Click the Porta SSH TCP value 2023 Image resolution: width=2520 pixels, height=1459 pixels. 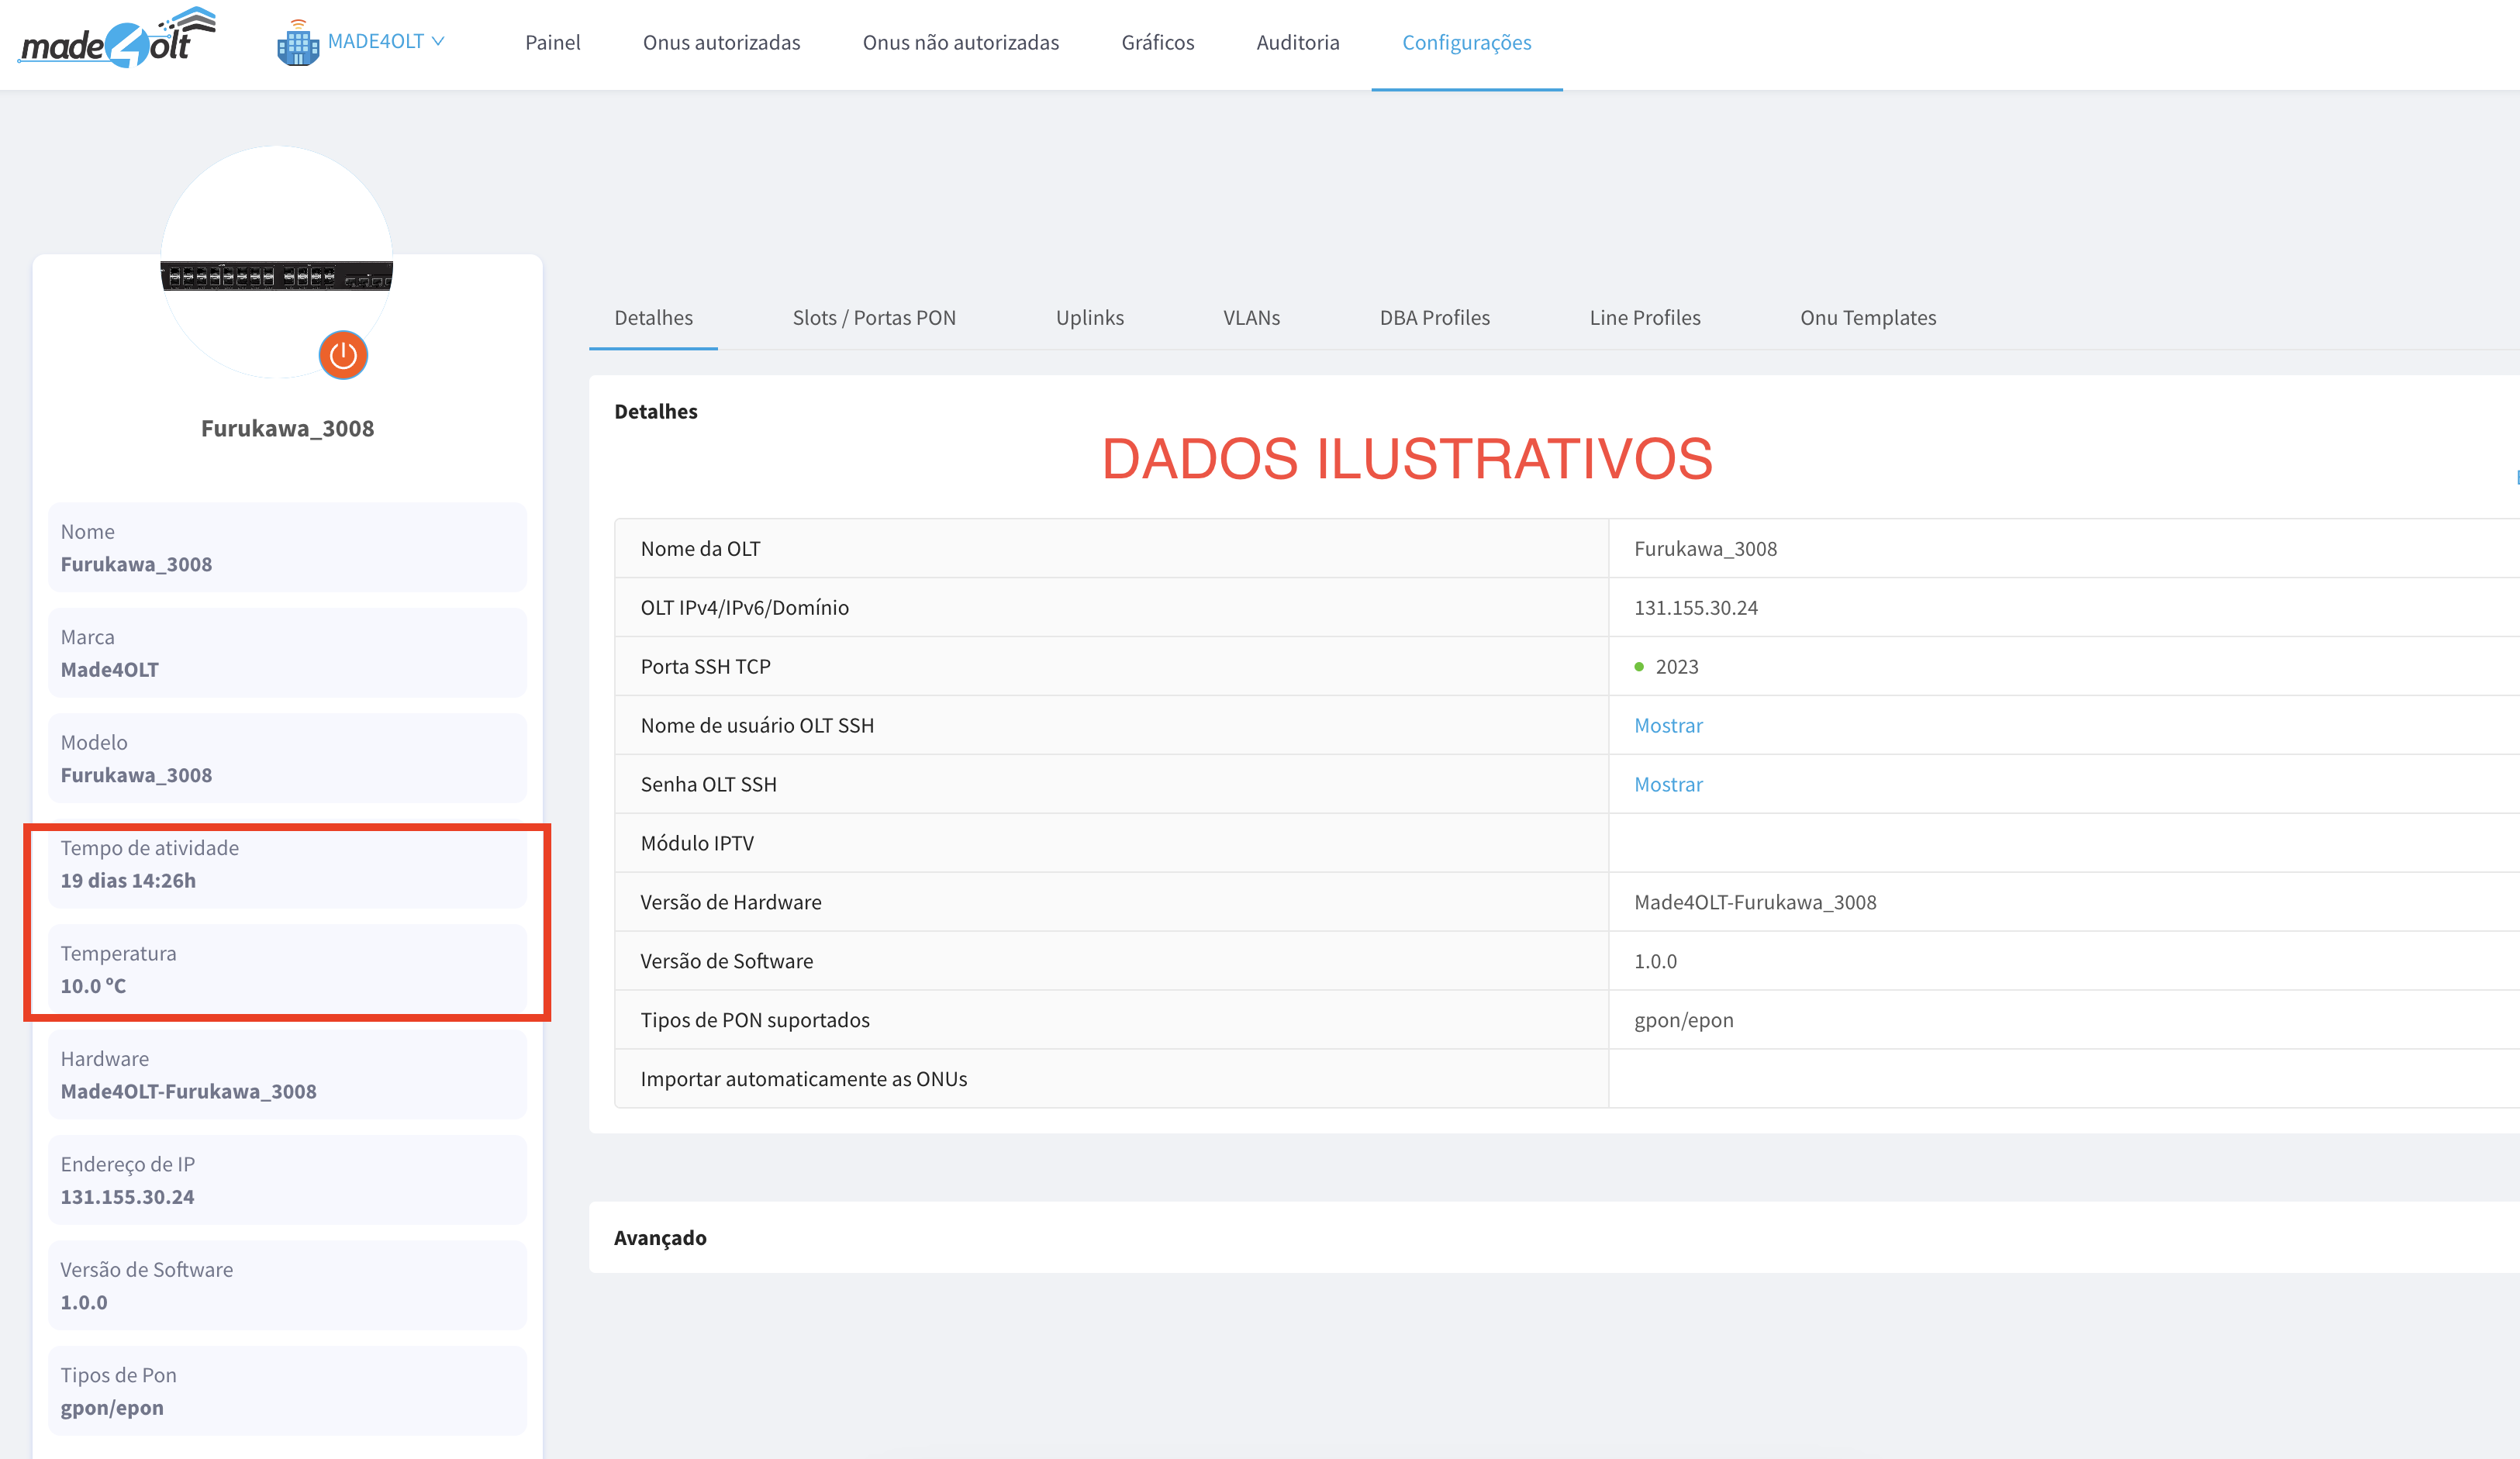(1677, 666)
